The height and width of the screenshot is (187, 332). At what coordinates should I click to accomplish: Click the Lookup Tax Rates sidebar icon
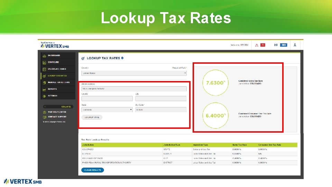(x=44, y=76)
